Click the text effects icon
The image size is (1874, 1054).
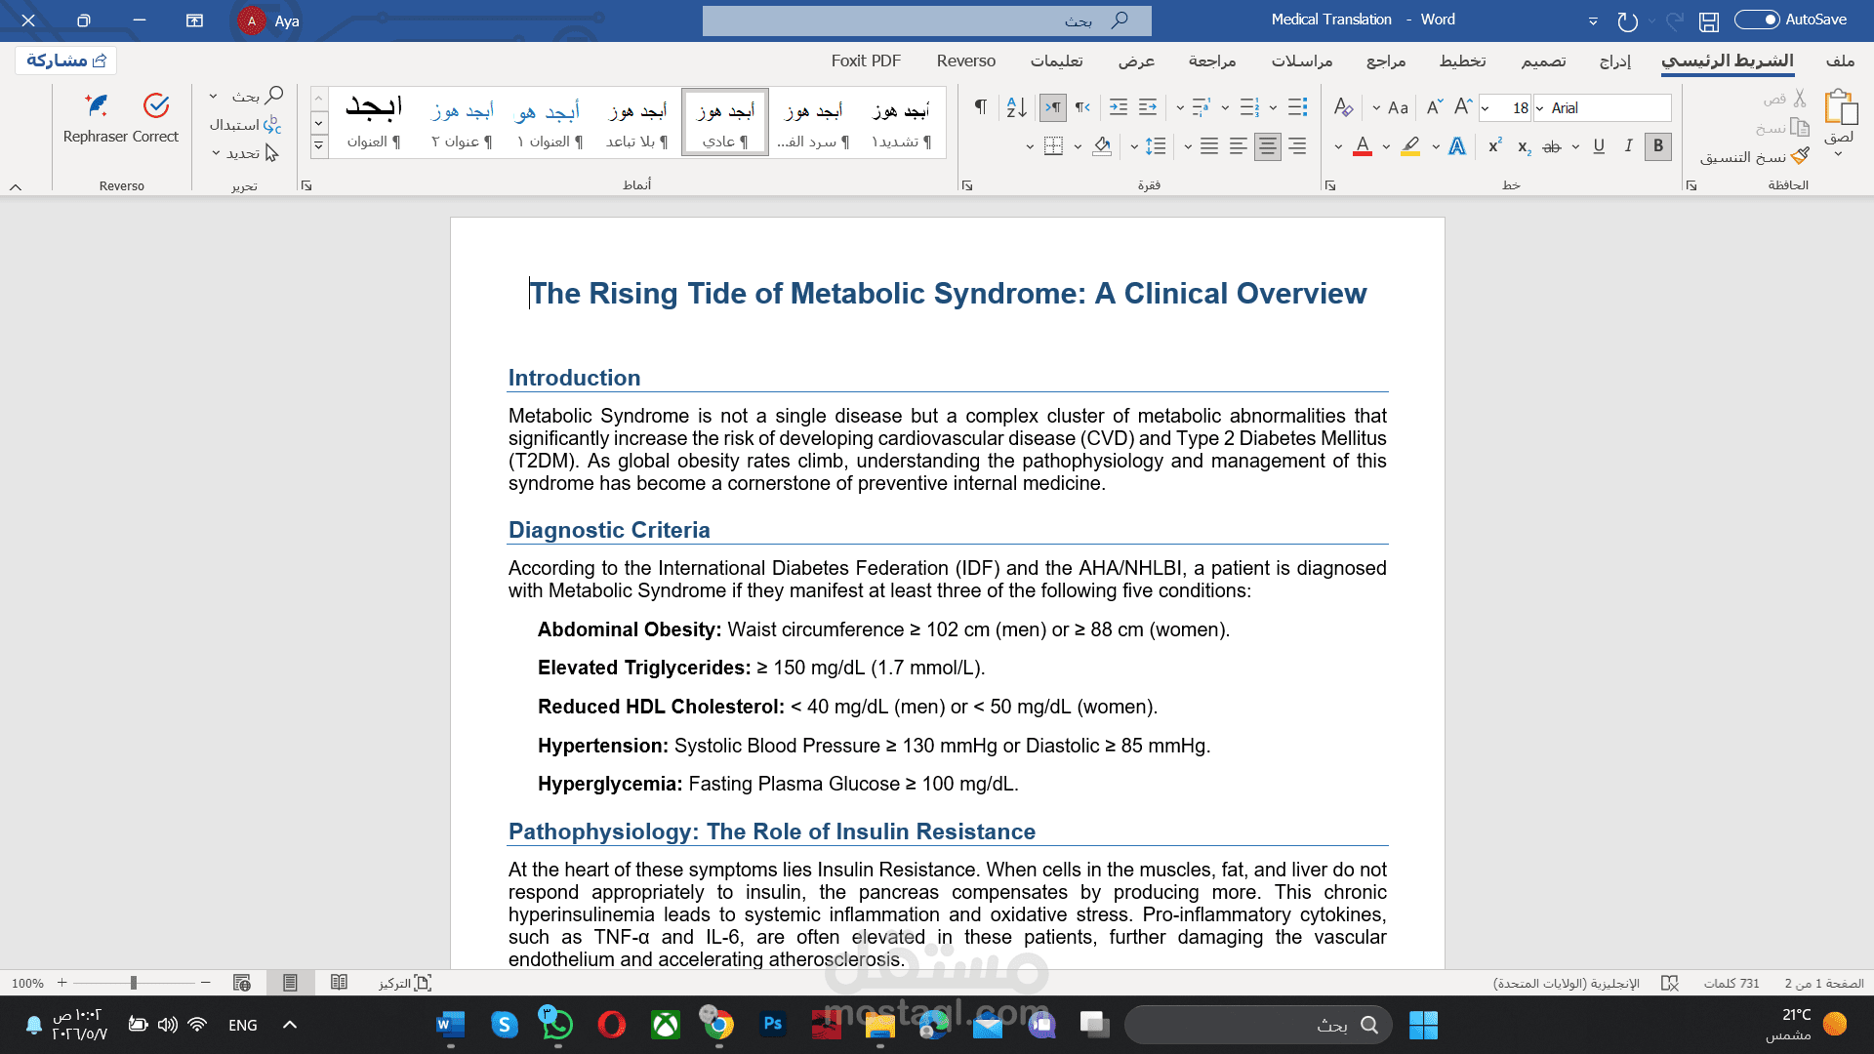pos(1456,146)
